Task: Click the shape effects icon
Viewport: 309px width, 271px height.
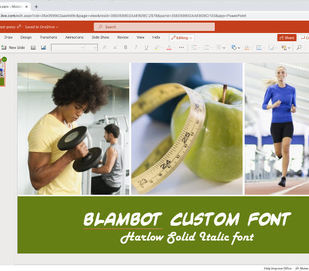Action: [271, 47]
